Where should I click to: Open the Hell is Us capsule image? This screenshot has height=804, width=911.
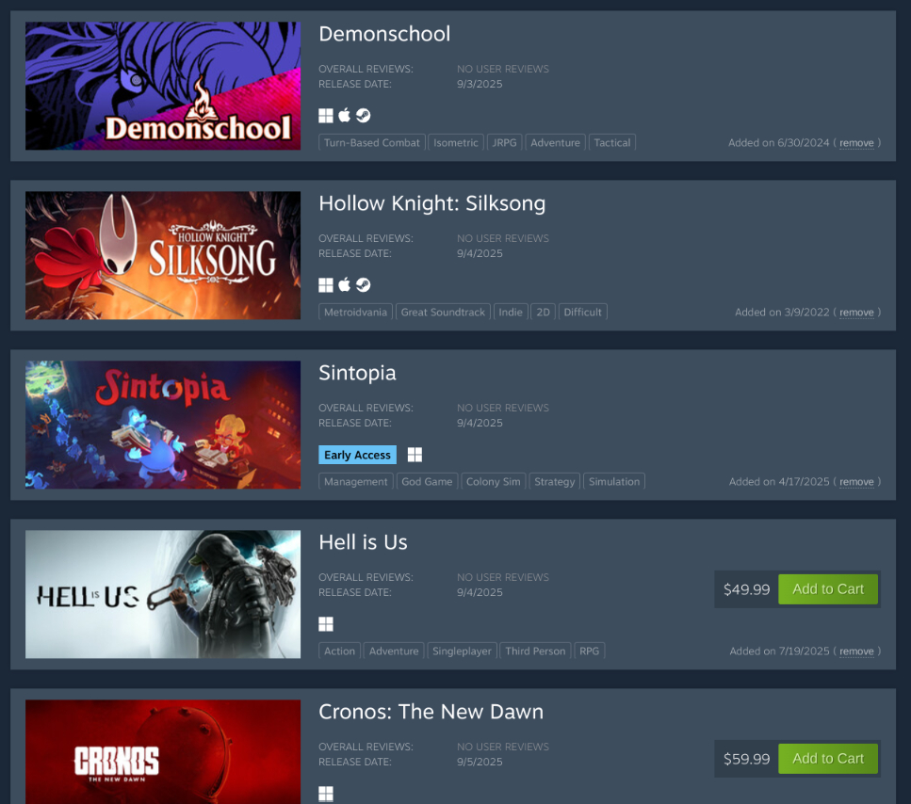pos(163,594)
